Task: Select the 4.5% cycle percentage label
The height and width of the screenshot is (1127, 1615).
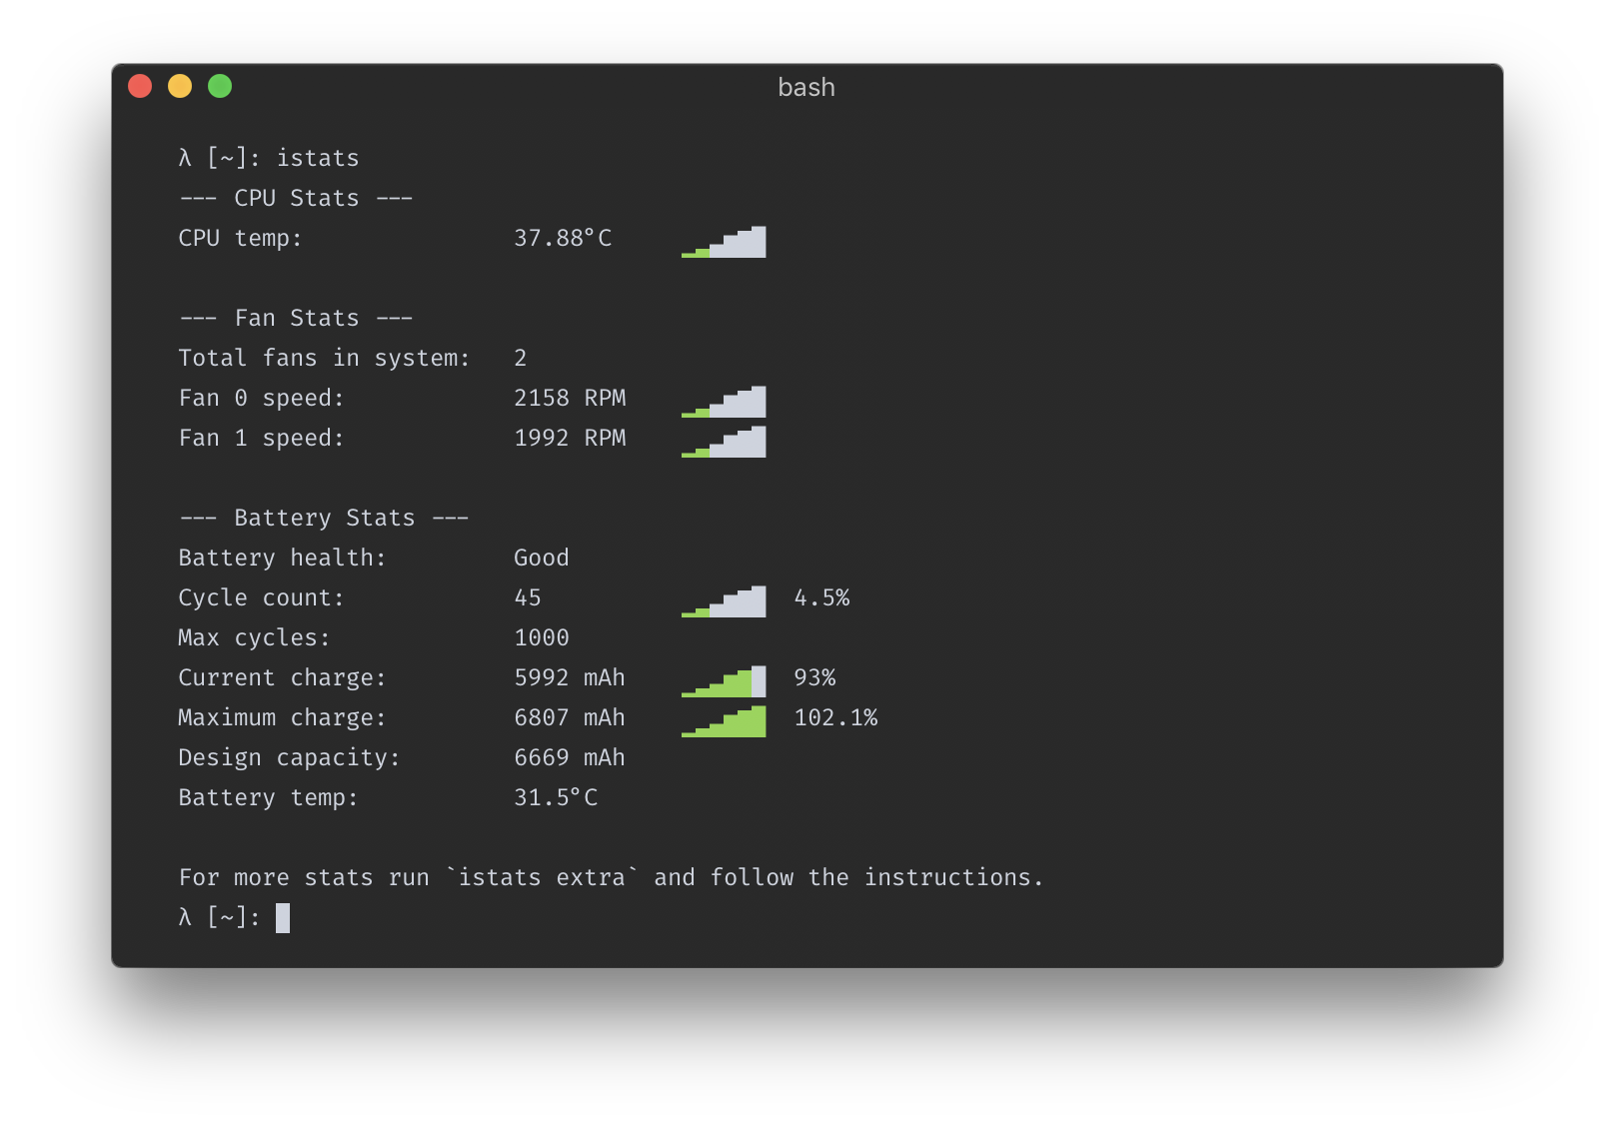Action: 821,597
